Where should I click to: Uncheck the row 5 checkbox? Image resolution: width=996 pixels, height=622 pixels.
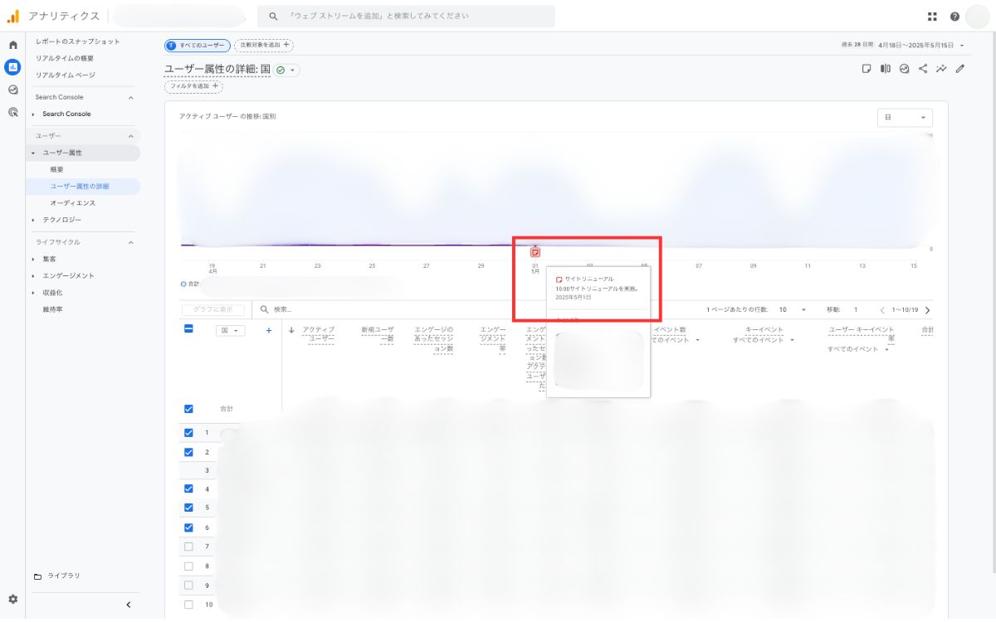coord(188,508)
